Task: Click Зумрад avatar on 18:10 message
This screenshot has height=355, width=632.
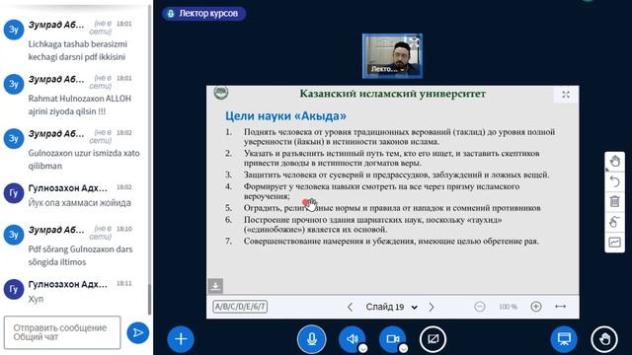Action: [14, 235]
